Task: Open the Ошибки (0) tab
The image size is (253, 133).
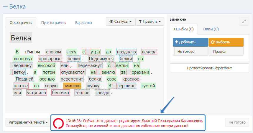Action: coord(184,29)
